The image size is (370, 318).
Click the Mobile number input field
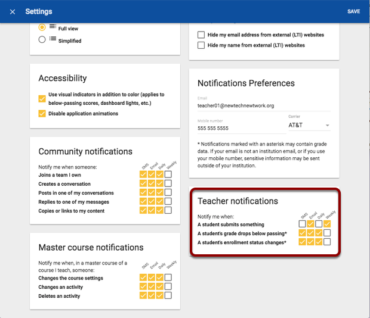click(x=239, y=128)
